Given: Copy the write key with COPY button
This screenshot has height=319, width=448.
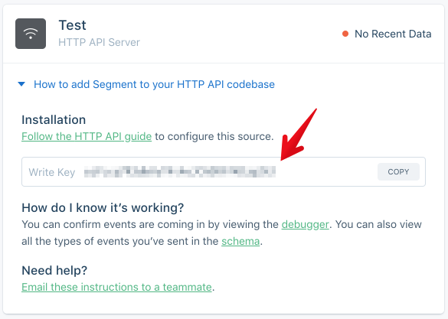Looking at the screenshot, I should [398, 172].
